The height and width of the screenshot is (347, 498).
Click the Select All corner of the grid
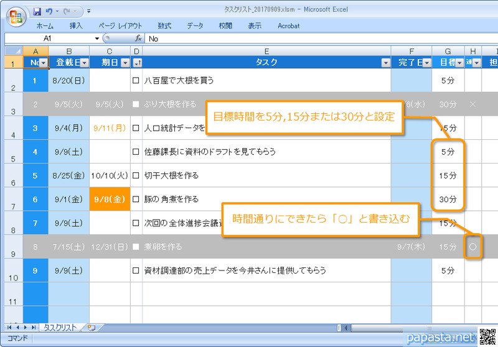pyautogui.click(x=12, y=51)
